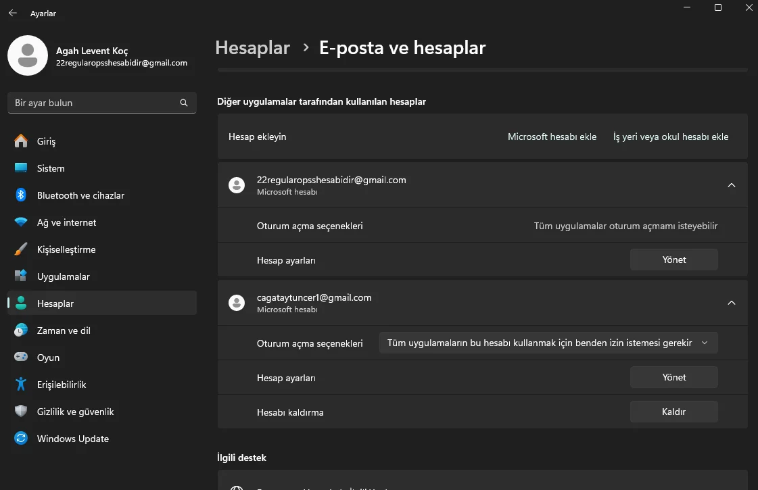Click the Bir ayar bulun search field
Viewport: 758px width, 490px height.
(95, 103)
